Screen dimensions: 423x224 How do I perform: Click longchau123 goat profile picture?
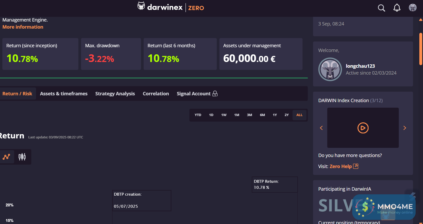click(x=330, y=69)
